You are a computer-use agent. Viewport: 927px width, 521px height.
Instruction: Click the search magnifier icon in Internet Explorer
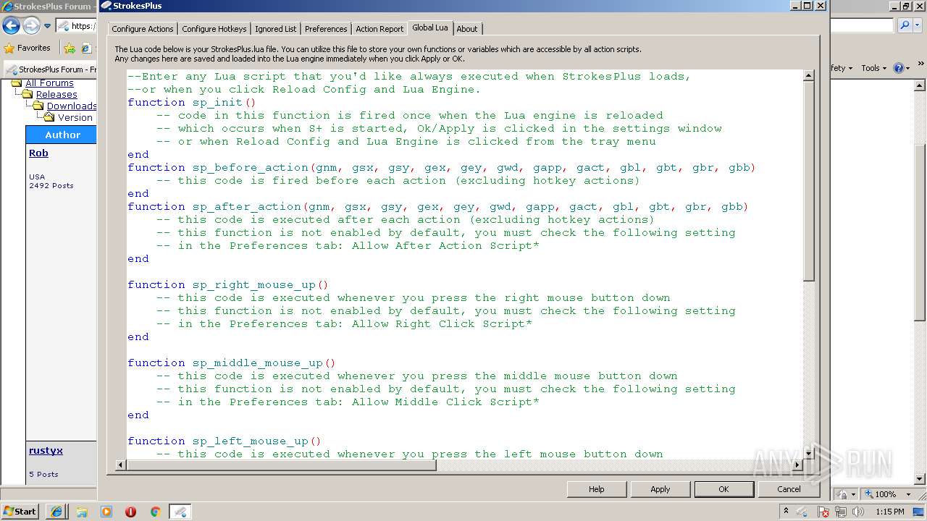[904, 25]
